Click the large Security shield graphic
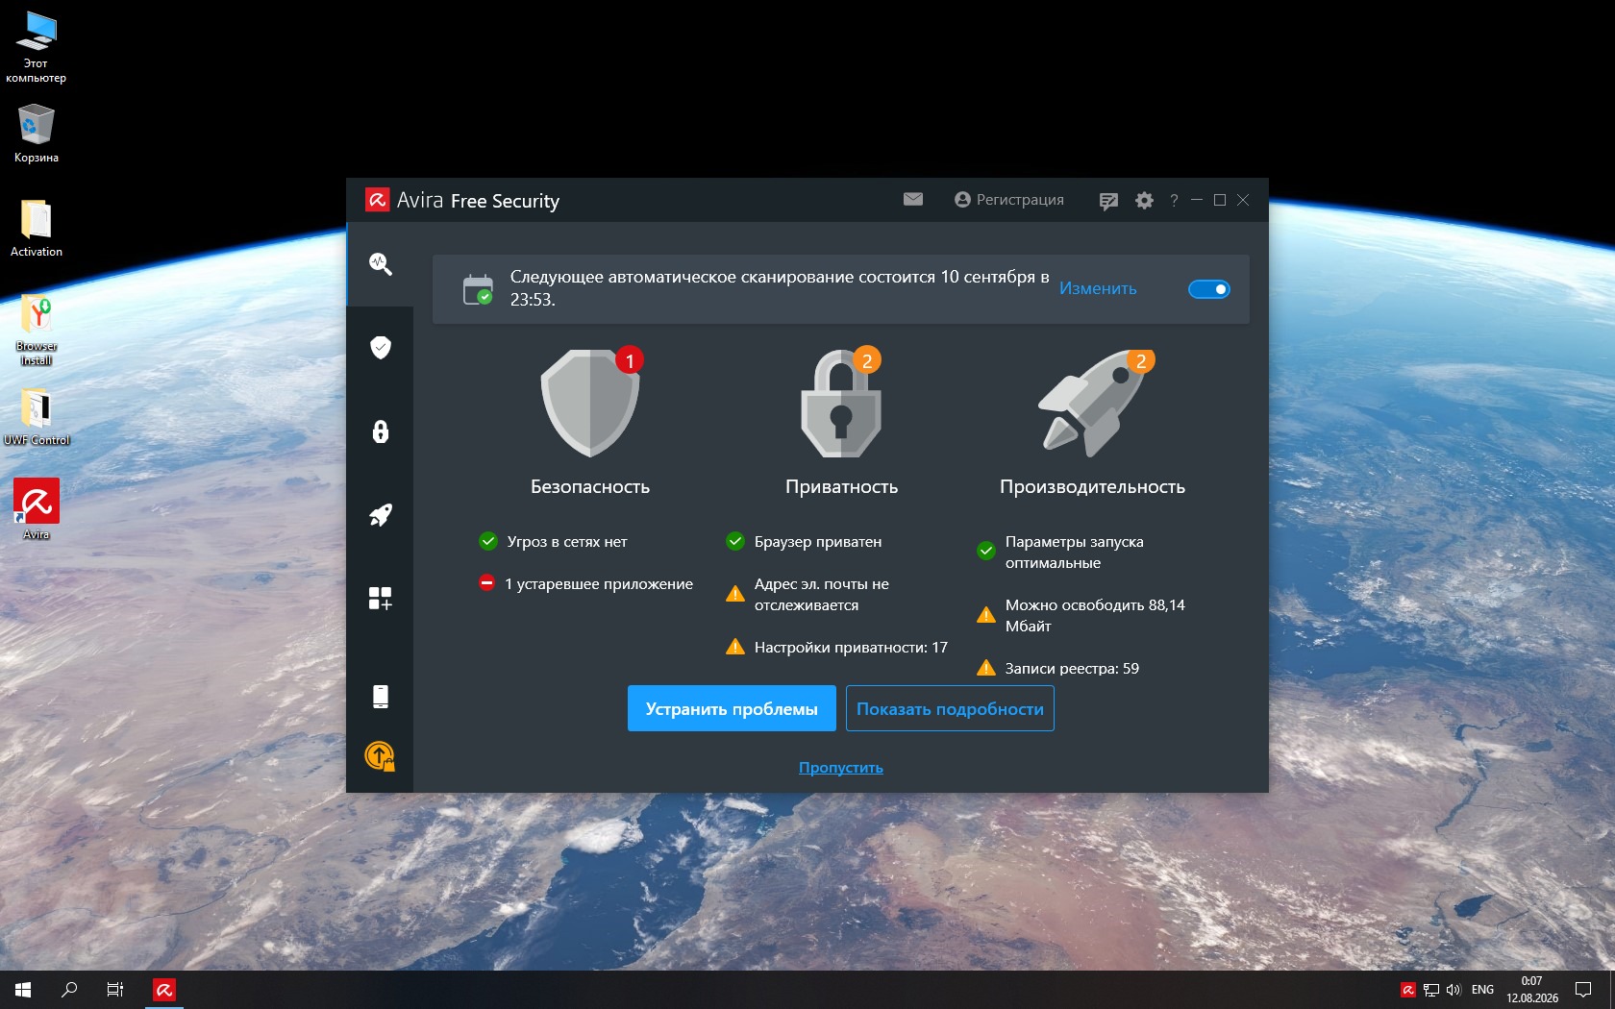Image resolution: width=1615 pixels, height=1009 pixels. (590, 402)
